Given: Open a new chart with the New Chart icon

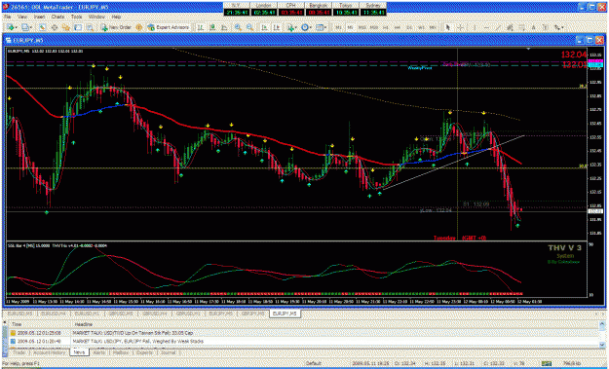Looking at the screenshot, I should pos(11,27).
